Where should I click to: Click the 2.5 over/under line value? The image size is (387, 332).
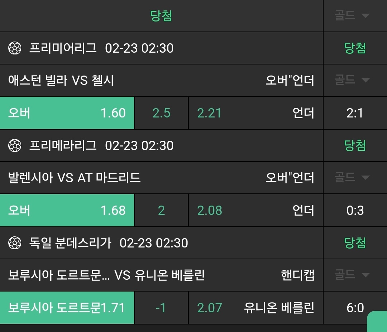click(161, 113)
